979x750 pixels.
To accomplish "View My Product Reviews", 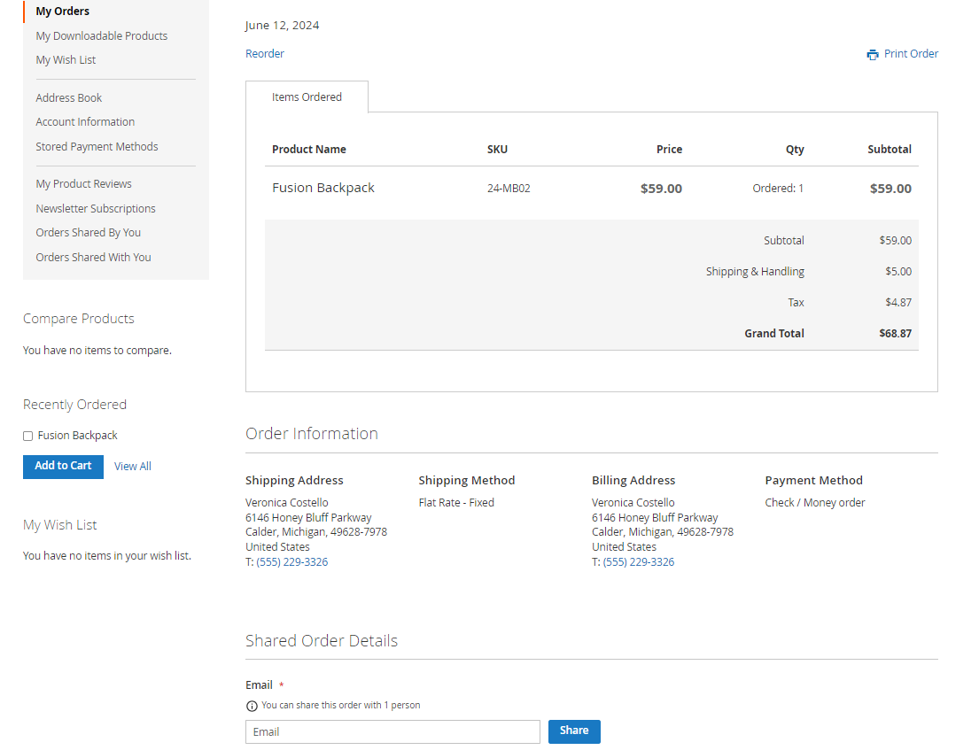I will click(x=83, y=184).
